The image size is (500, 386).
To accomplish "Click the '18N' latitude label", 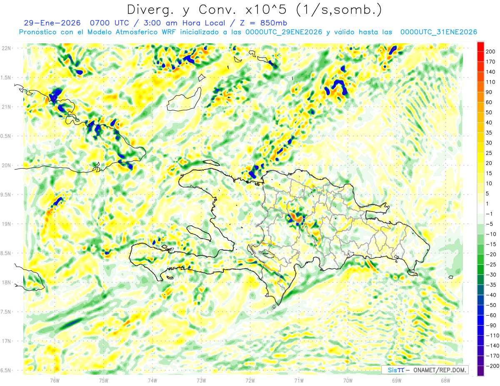I will pyautogui.click(x=6, y=283).
